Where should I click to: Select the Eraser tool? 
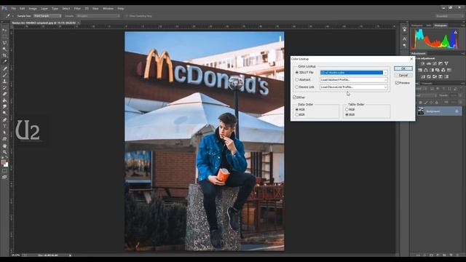[x=4, y=94]
